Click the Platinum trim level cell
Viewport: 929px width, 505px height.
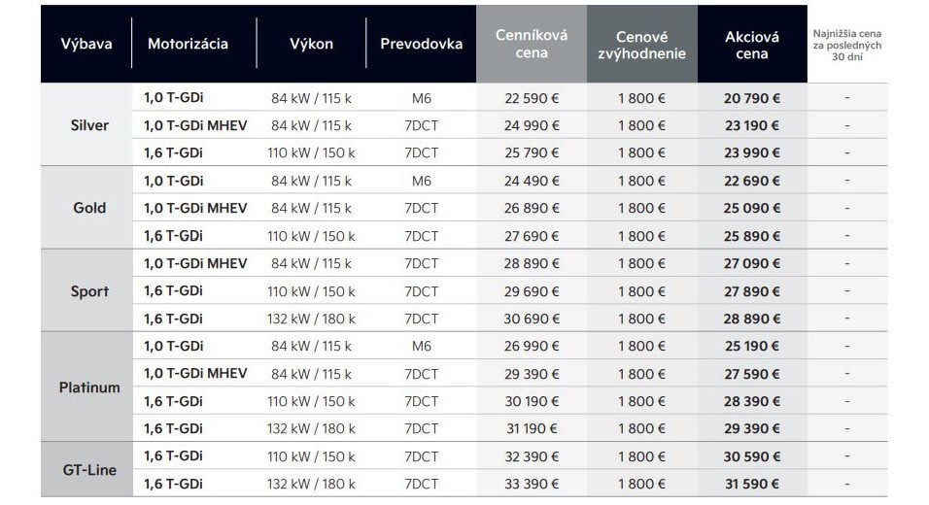click(89, 387)
